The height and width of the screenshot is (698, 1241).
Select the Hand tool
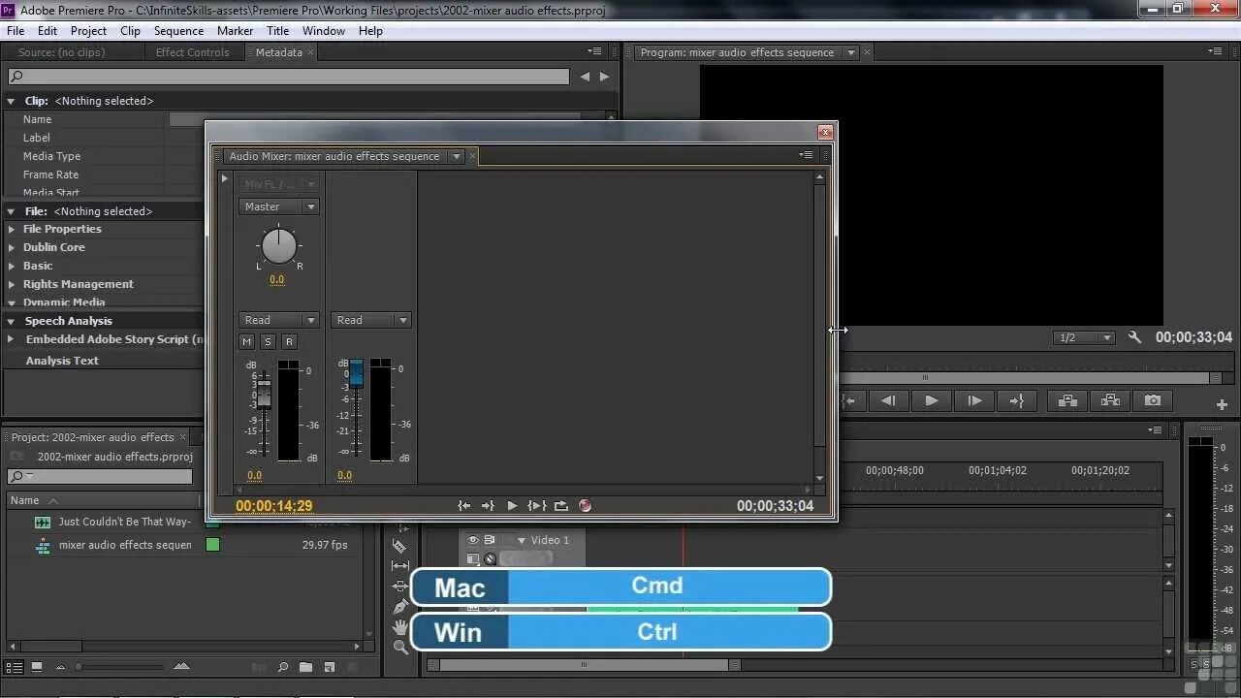click(400, 627)
